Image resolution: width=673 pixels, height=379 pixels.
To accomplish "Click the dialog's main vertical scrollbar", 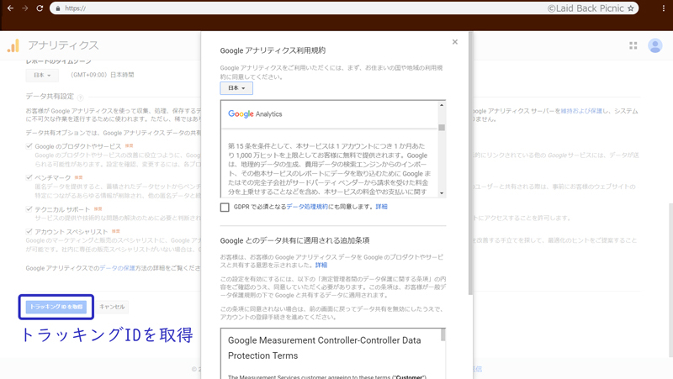I will pyautogui.click(x=470, y=163).
